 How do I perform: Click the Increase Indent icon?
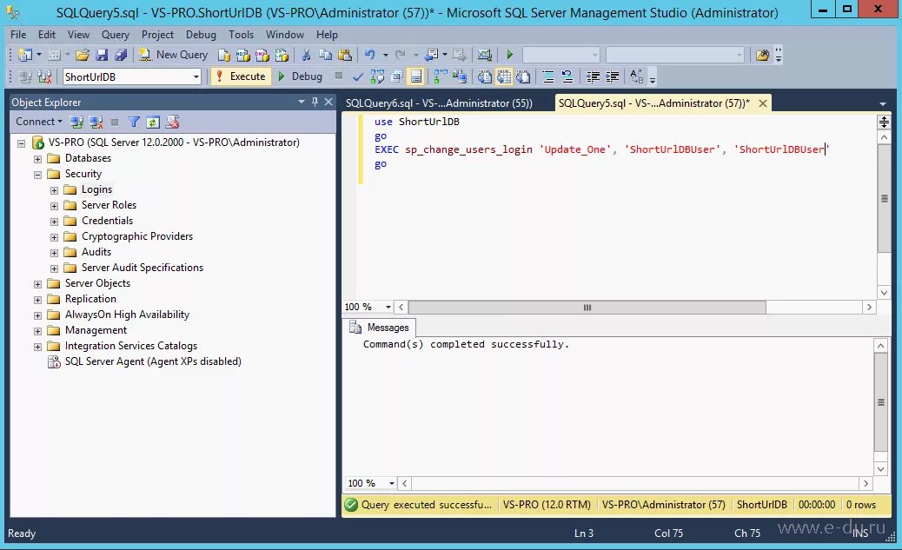(x=612, y=76)
